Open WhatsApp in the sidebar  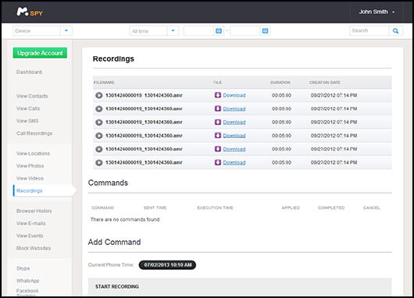click(27, 281)
